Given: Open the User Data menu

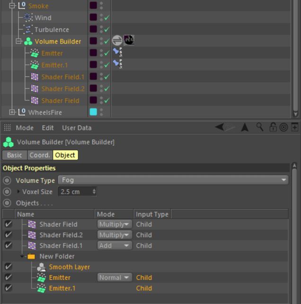Looking at the screenshot, I should click(77, 128).
